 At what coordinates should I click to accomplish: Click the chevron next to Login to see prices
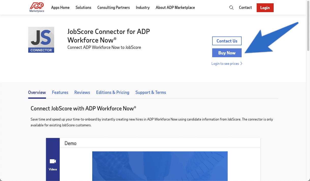coord(241,64)
